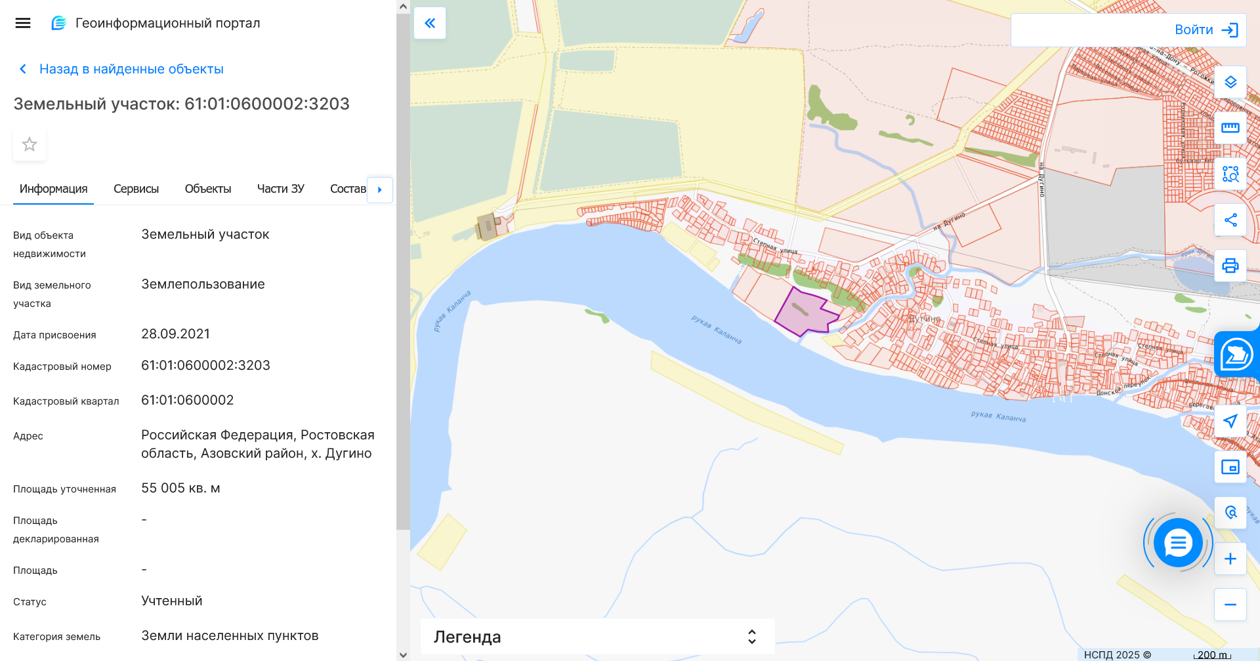
Task: Open the mini-map overview tool
Action: point(1230,467)
